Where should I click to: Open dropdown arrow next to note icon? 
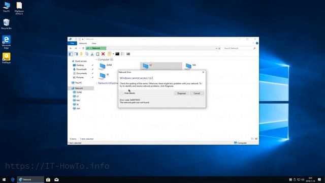click(x=113, y=54)
